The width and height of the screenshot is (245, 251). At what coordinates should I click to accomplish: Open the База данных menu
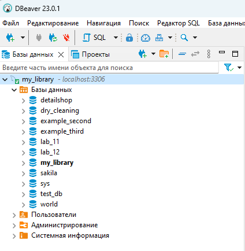click(227, 23)
